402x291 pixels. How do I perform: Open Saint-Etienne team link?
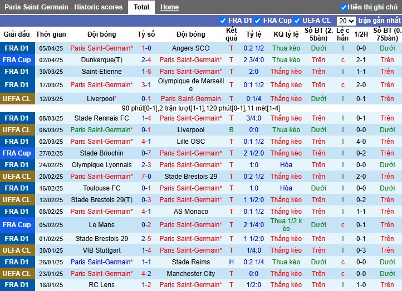point(101,71)
